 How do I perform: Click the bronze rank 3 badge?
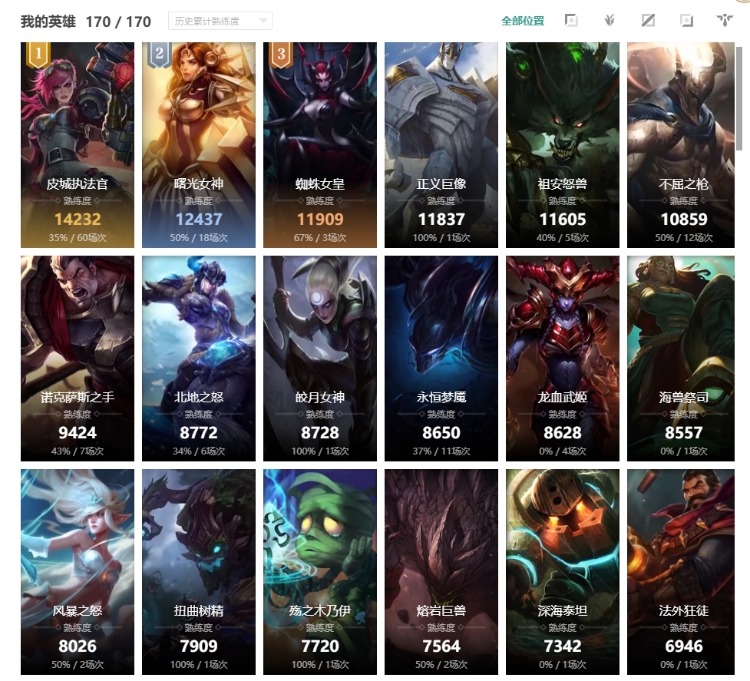click(x=281, y=55)
